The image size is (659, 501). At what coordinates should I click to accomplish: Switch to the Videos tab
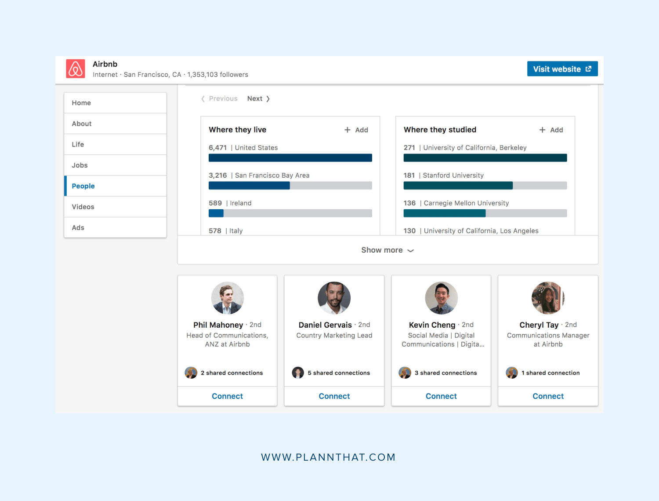click(115, 207)
